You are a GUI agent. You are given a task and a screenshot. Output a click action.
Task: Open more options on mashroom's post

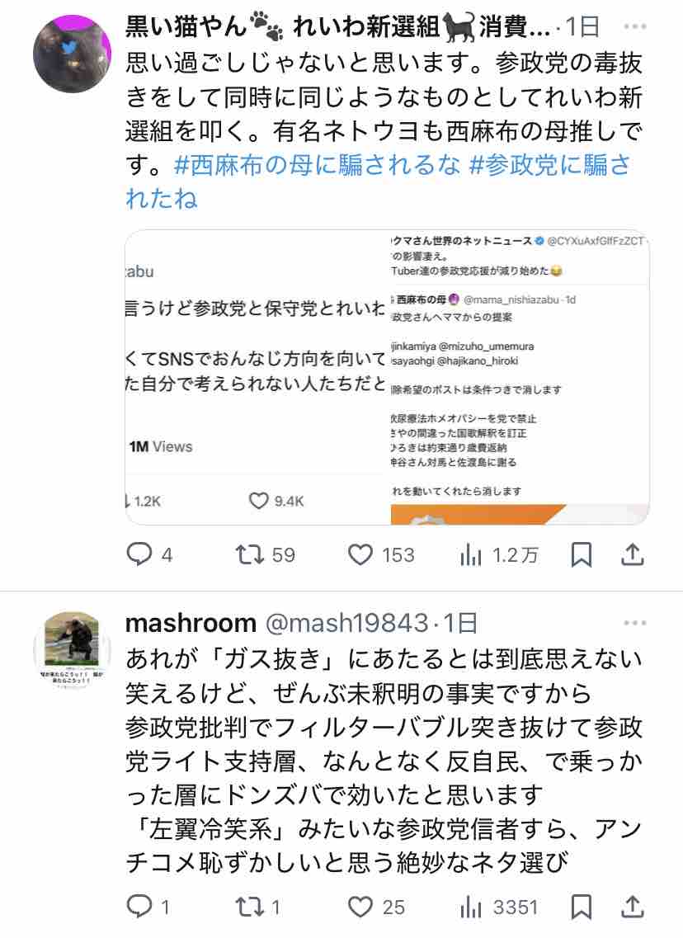[634, 623]
